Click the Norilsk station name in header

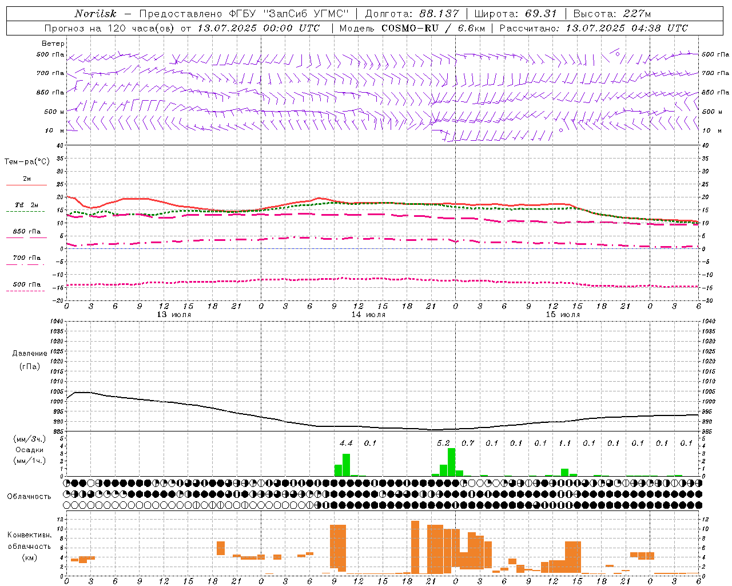[96, 14]
